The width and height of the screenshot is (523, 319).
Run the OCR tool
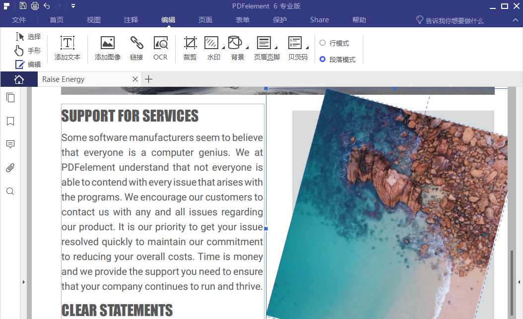point(160,48)
